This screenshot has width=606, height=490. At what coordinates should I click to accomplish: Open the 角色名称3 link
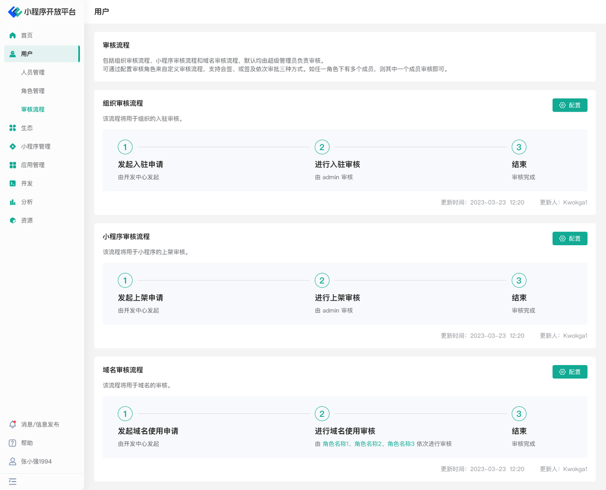[401, 444]
